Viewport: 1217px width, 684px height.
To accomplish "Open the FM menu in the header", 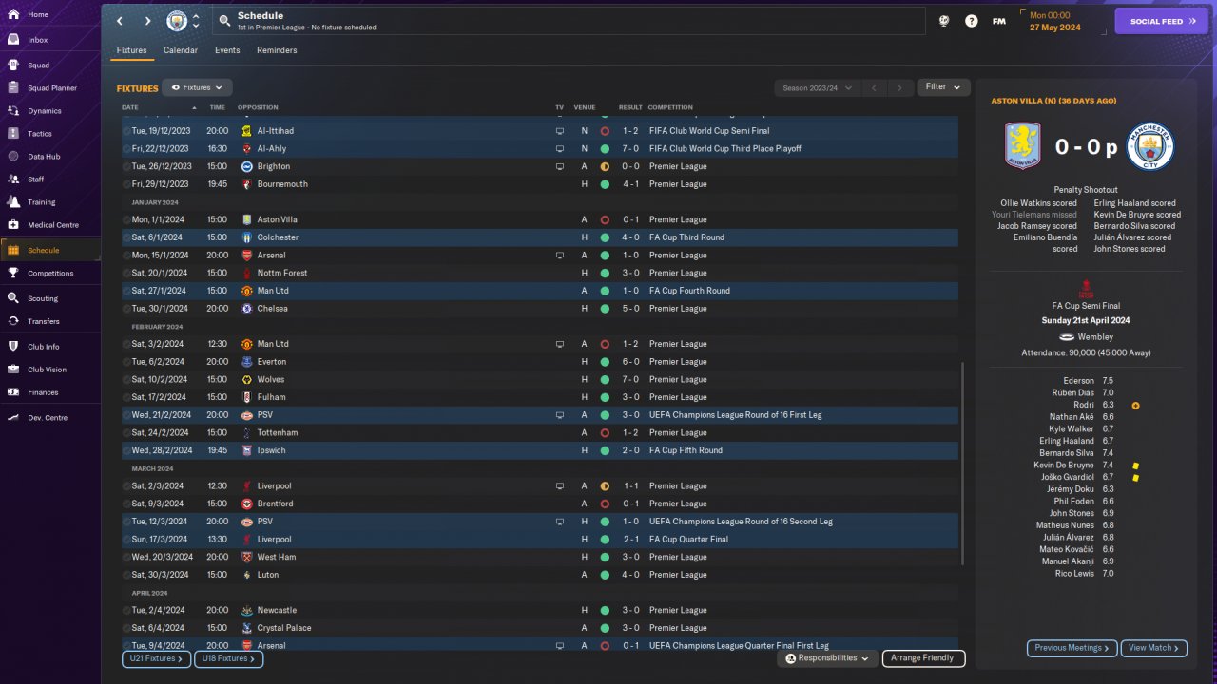I will [x=999, y=21].
